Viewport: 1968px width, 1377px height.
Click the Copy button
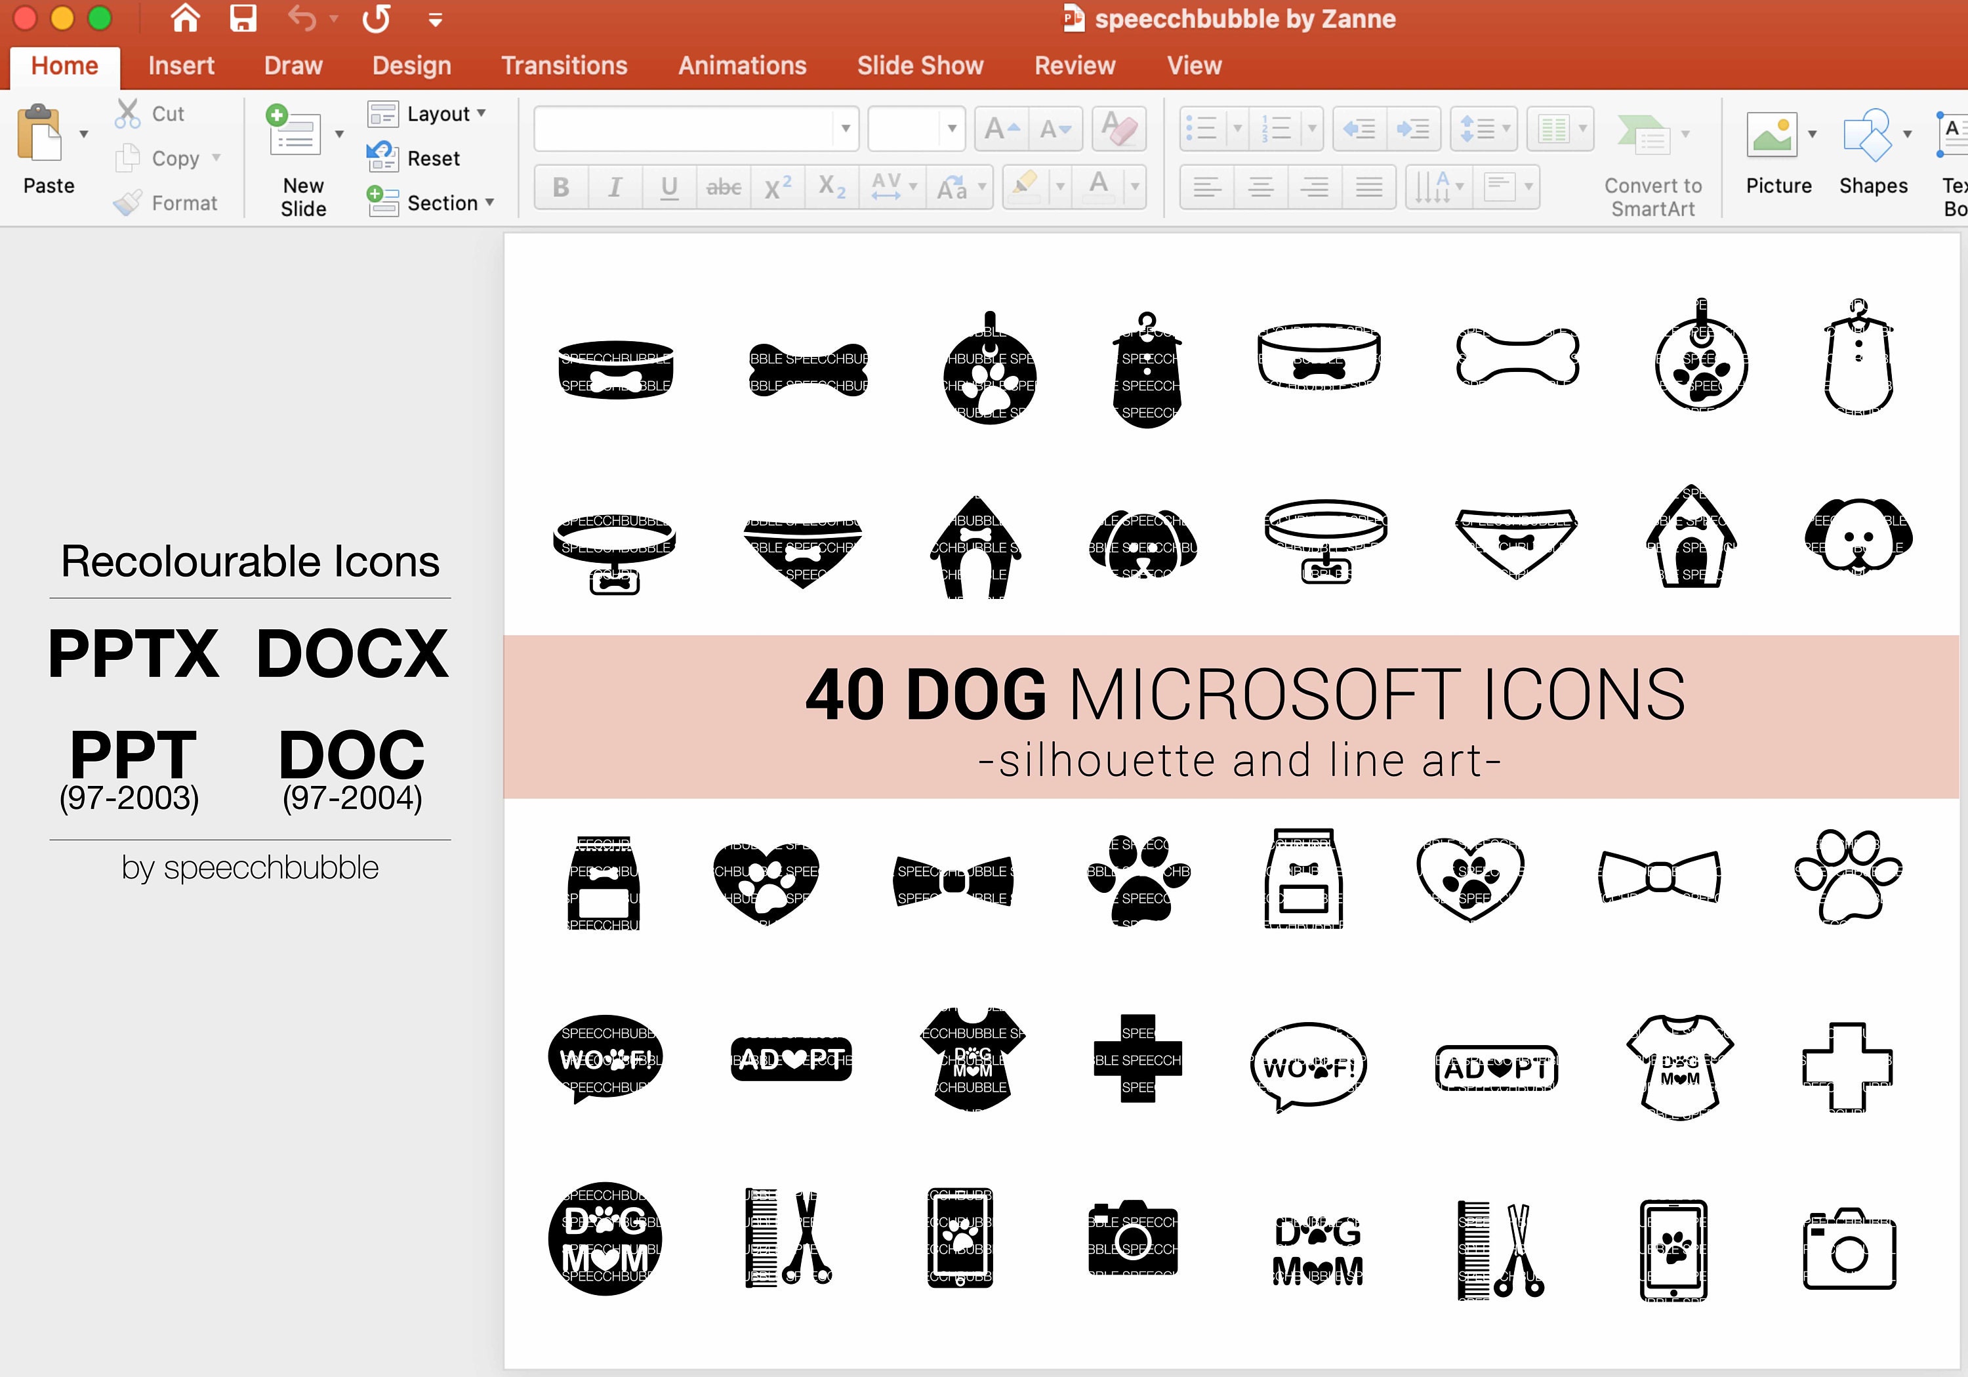[x=127, y=157]
